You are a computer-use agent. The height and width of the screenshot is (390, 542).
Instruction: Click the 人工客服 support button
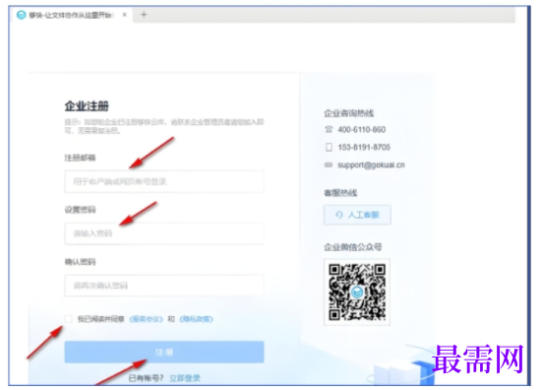pyautogui.click(x=357, y=215)
